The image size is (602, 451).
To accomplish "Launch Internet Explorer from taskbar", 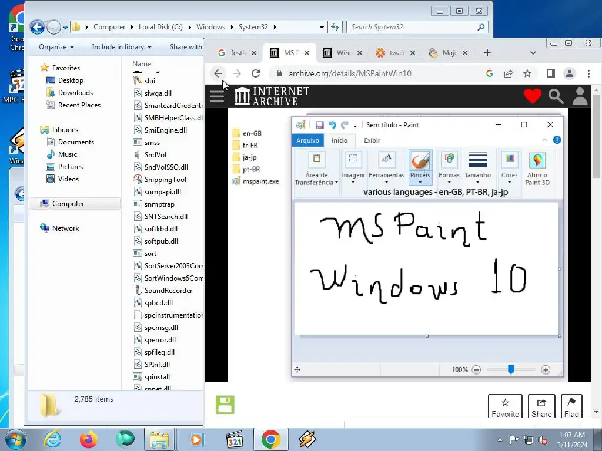I will (x=52, y=439).
